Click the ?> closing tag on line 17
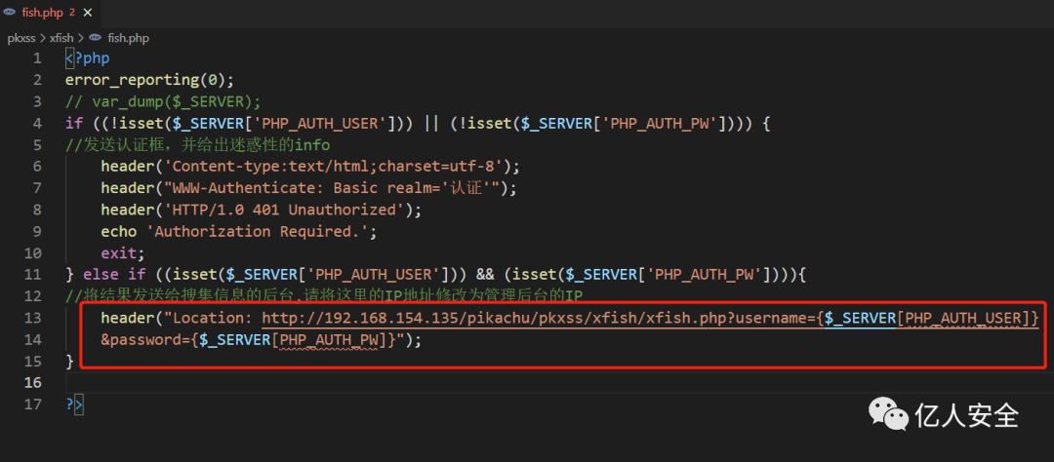Viewport: 1054px width, 462px height. pos(74,404)
